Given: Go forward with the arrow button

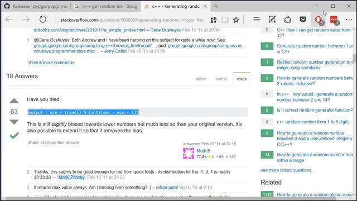Looking at the screenshot, I should pyautogui.click(x=26, y=20).
